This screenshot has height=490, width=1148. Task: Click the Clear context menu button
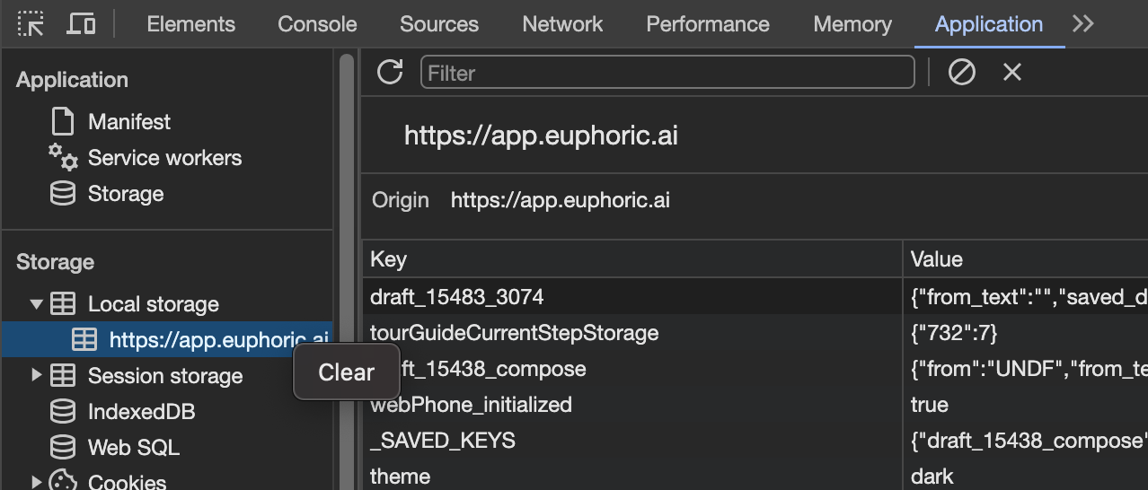pyautogui.click(x=347, y=372)
